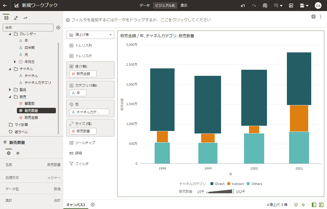This screenshot has width=327, height=209.
Task: Select the analytics panel trend icon
Action: pyautogui.click(x=25, y=18)
